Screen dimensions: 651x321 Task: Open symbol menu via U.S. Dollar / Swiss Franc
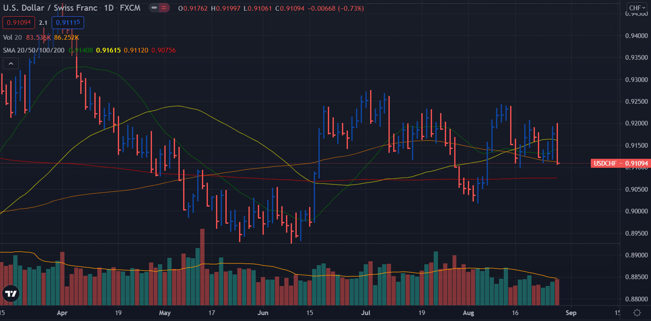47,7
